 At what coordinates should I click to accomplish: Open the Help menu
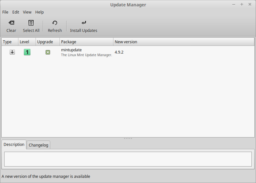click(x=39, y=12)
